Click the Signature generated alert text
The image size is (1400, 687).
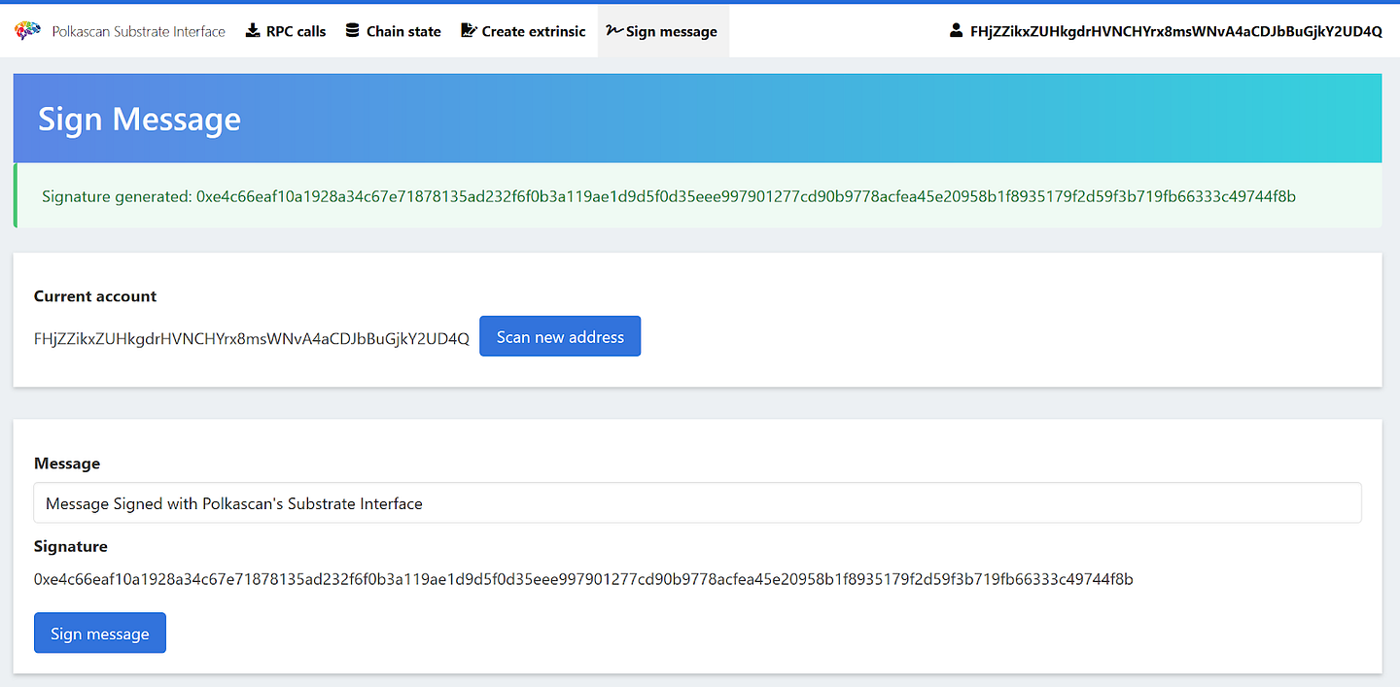tap(669, 196)
